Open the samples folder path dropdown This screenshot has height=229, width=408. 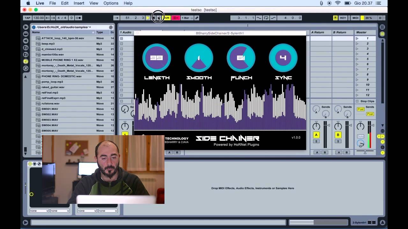coord(64,27)
